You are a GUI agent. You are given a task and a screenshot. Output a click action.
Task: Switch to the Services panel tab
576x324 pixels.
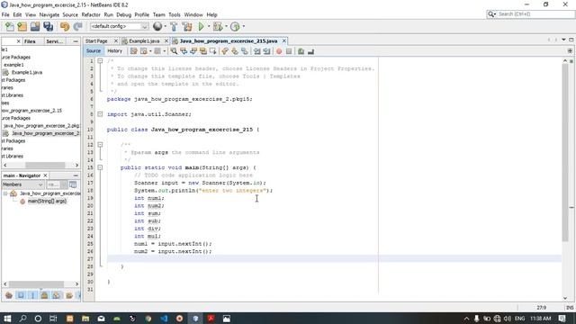point(54,41)
